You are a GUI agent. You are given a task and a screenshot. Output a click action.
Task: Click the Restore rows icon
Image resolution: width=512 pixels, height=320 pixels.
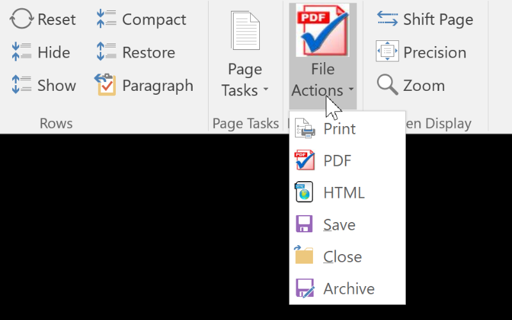[x=106, y=52]
